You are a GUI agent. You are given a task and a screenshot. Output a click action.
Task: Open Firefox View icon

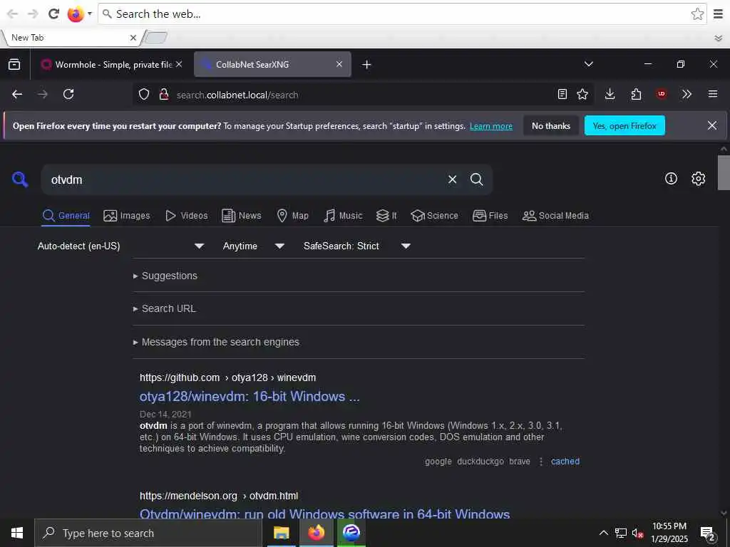(x=14, y=64)
